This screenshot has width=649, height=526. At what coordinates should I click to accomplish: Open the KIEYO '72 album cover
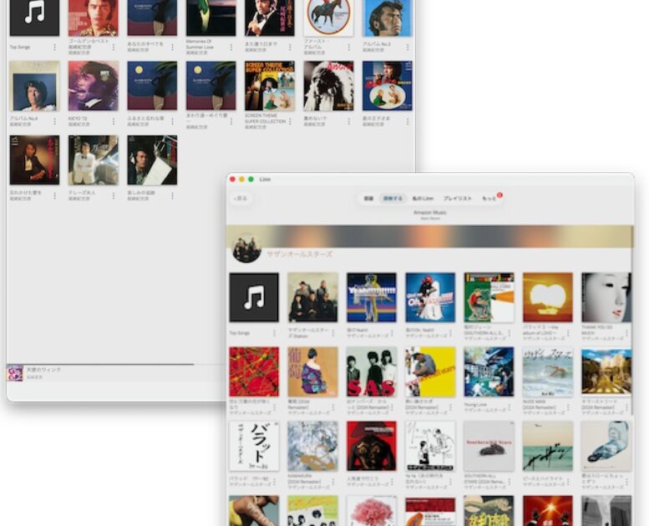93,86
